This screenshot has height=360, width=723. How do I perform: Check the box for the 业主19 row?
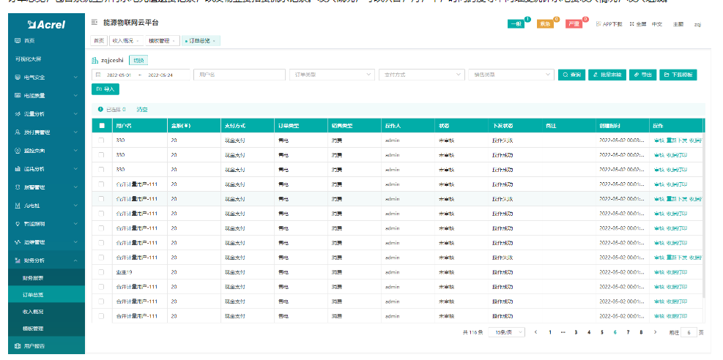pyautogui.click(x=101, y=272)
